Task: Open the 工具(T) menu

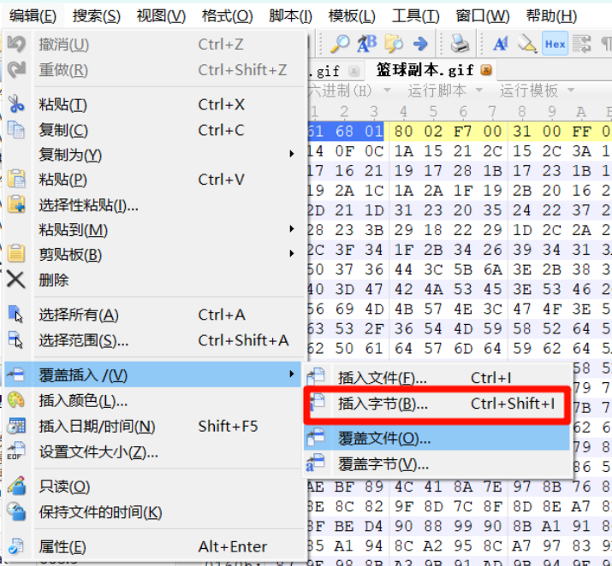Action: 416,16
